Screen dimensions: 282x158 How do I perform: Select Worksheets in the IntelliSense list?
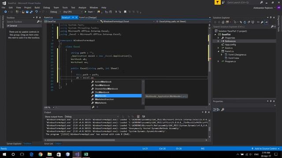click(x=116, y=103)
